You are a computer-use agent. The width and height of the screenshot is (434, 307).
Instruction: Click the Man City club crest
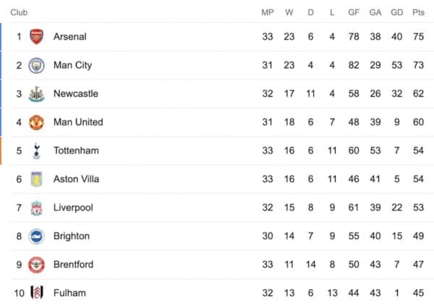[37, 66]
